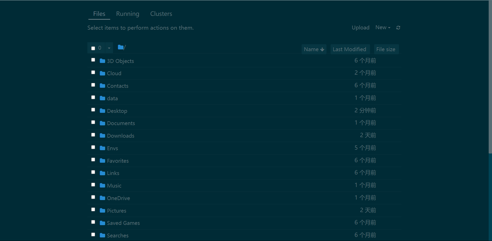This screenshot has height=241, width=492.
Task: Sort the list by Name
Action: pyautogui.click(x=314, y=49)
